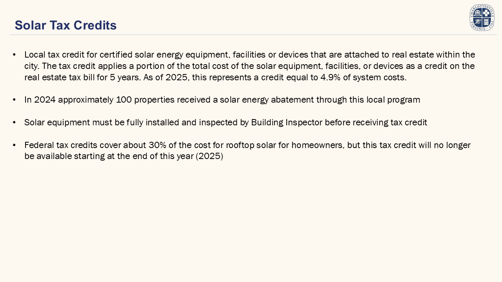Click the Charlottesville city seal logo
The height and width of the screenshot is (282, 502).
[482, 18]
